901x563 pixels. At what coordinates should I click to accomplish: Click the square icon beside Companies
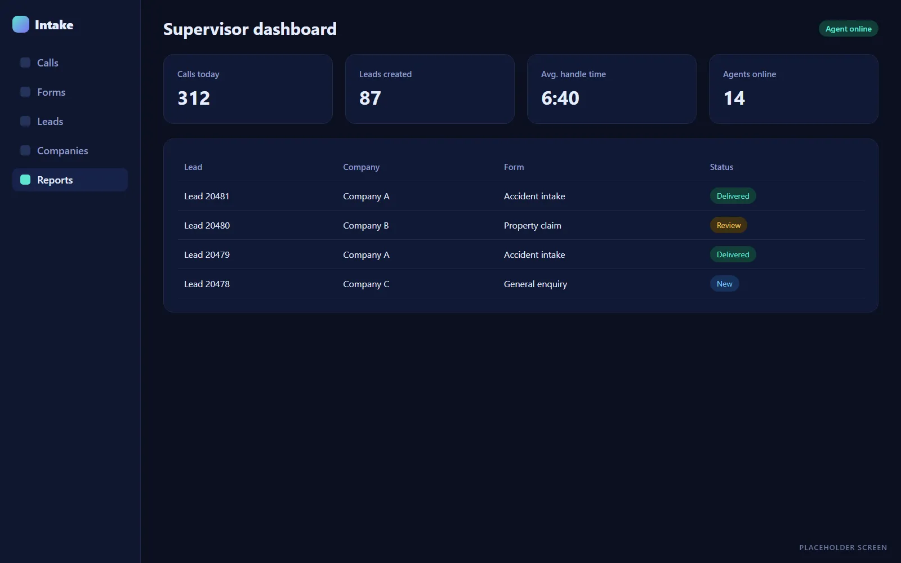pos(25,150)
